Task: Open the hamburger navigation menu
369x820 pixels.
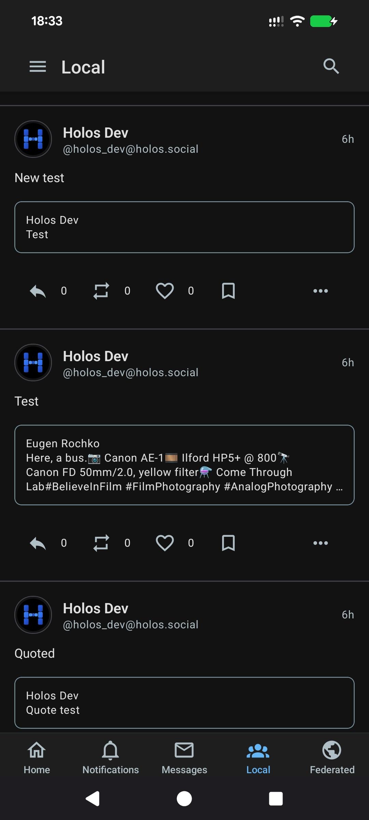Action: click(38, 67)
